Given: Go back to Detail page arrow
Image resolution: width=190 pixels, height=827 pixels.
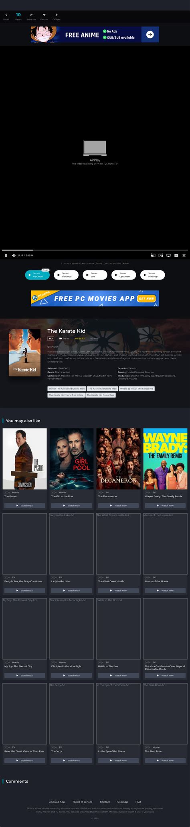Looking at the screenshot, I should (6, 15).
